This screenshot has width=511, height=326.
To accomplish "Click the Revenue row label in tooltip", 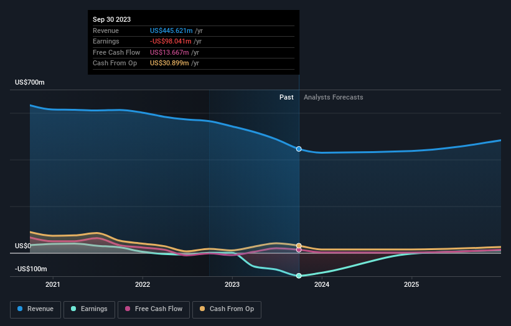I will click(x=106, y=30).
